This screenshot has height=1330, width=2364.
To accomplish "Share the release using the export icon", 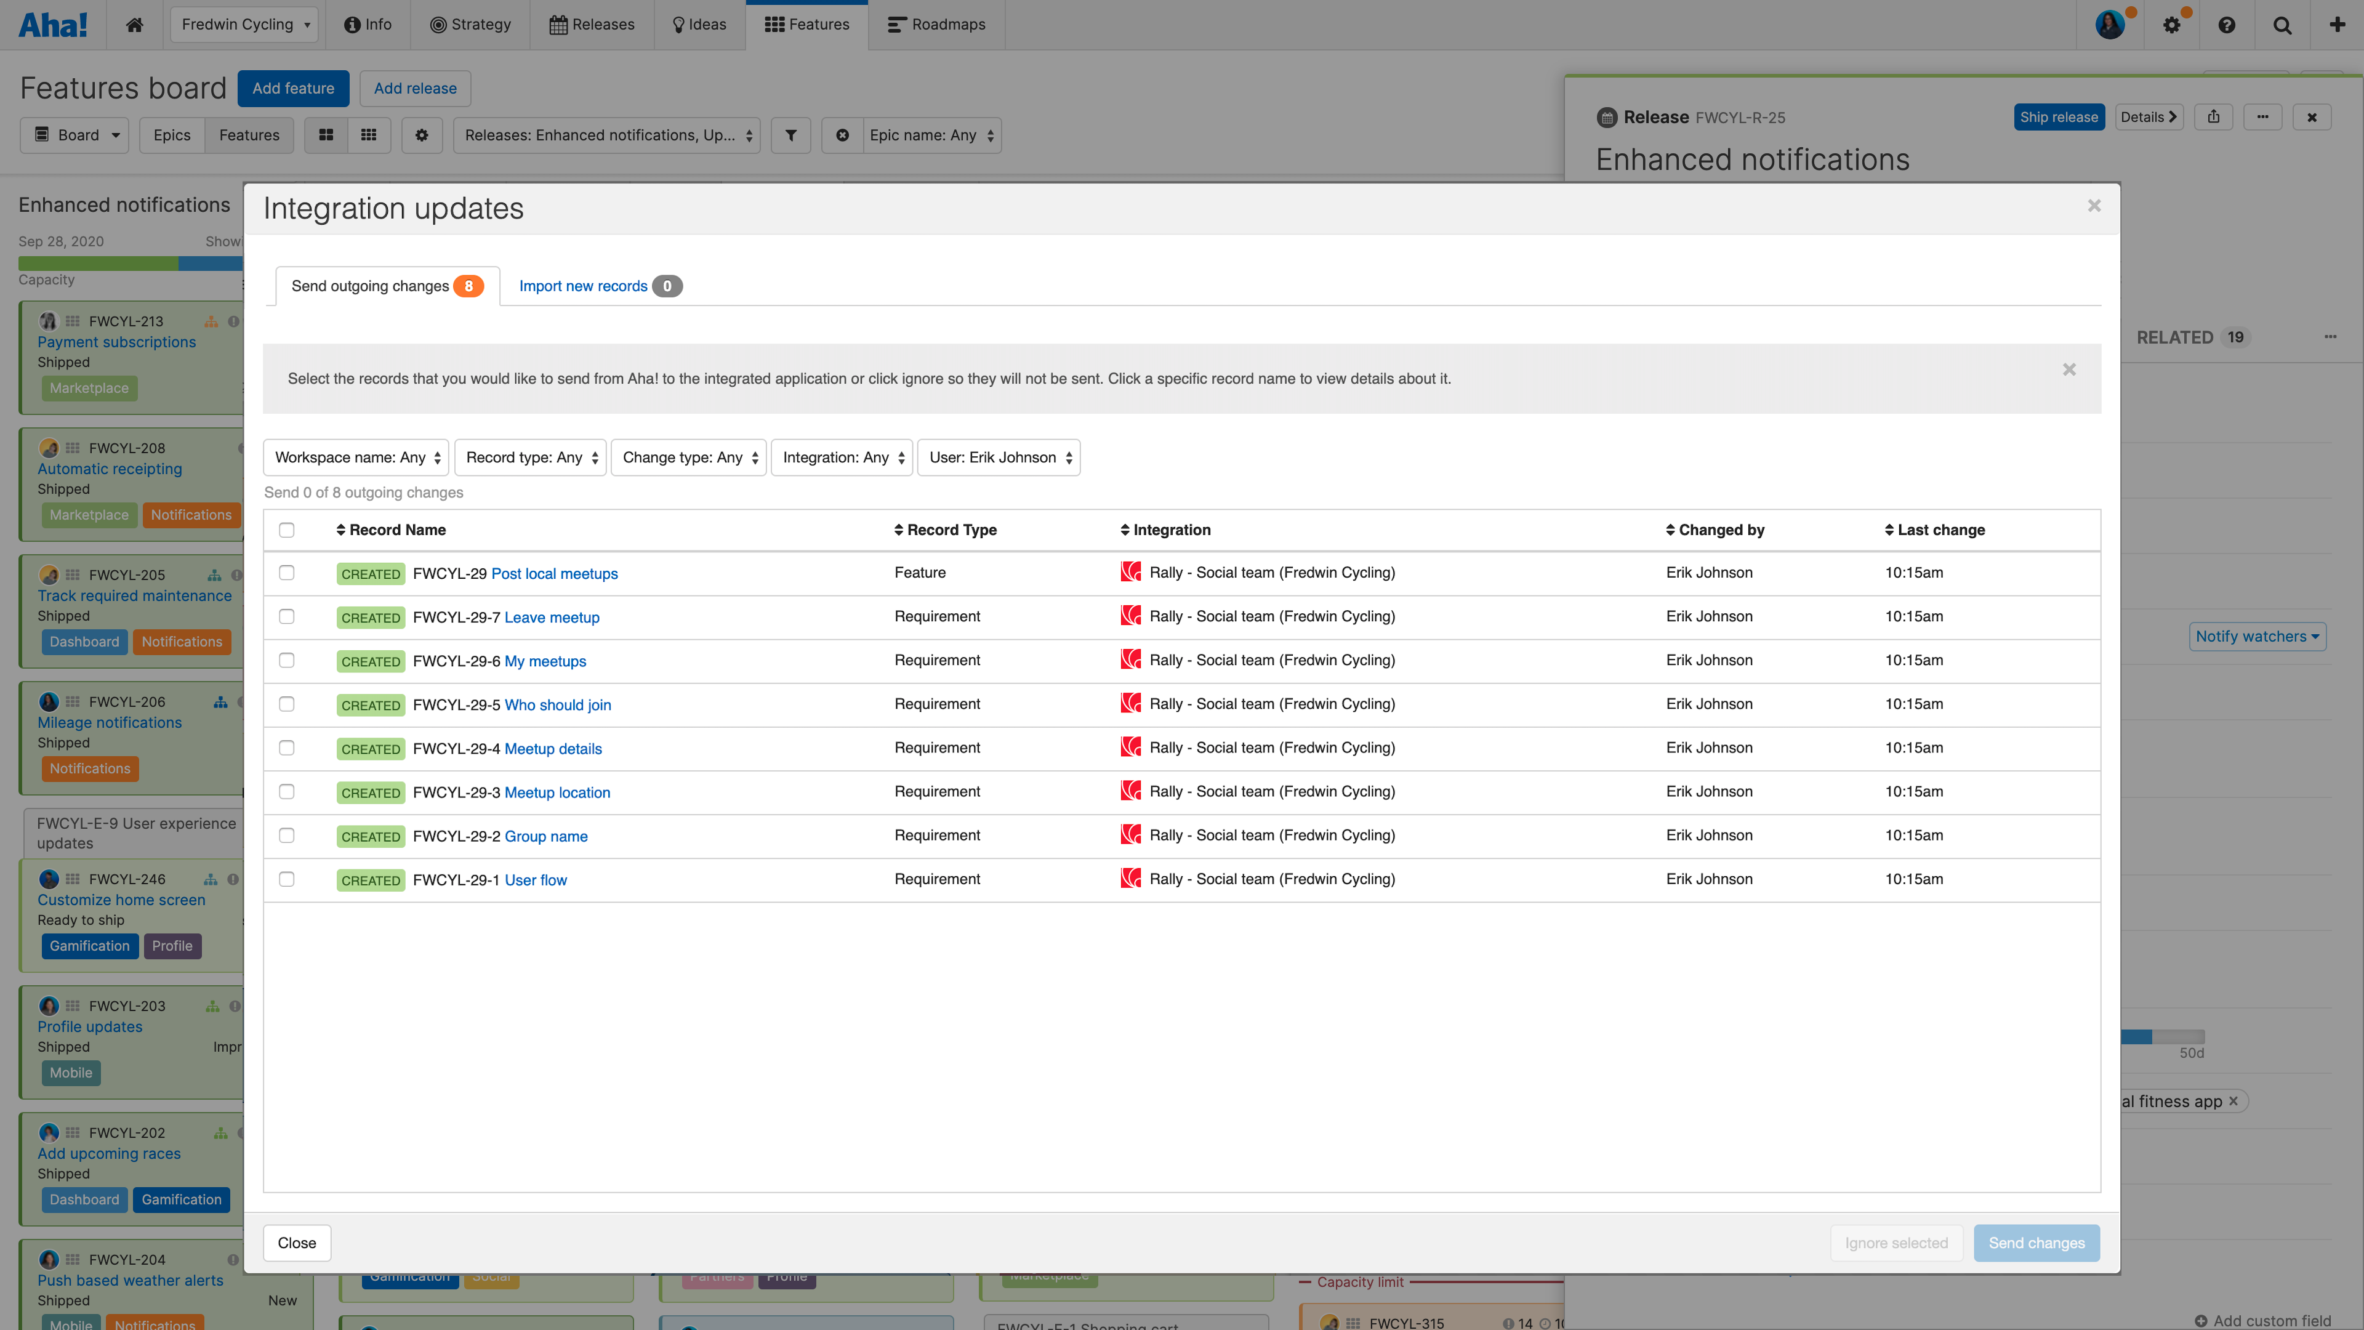I will pyautogui.click(x=2214, y=116).
